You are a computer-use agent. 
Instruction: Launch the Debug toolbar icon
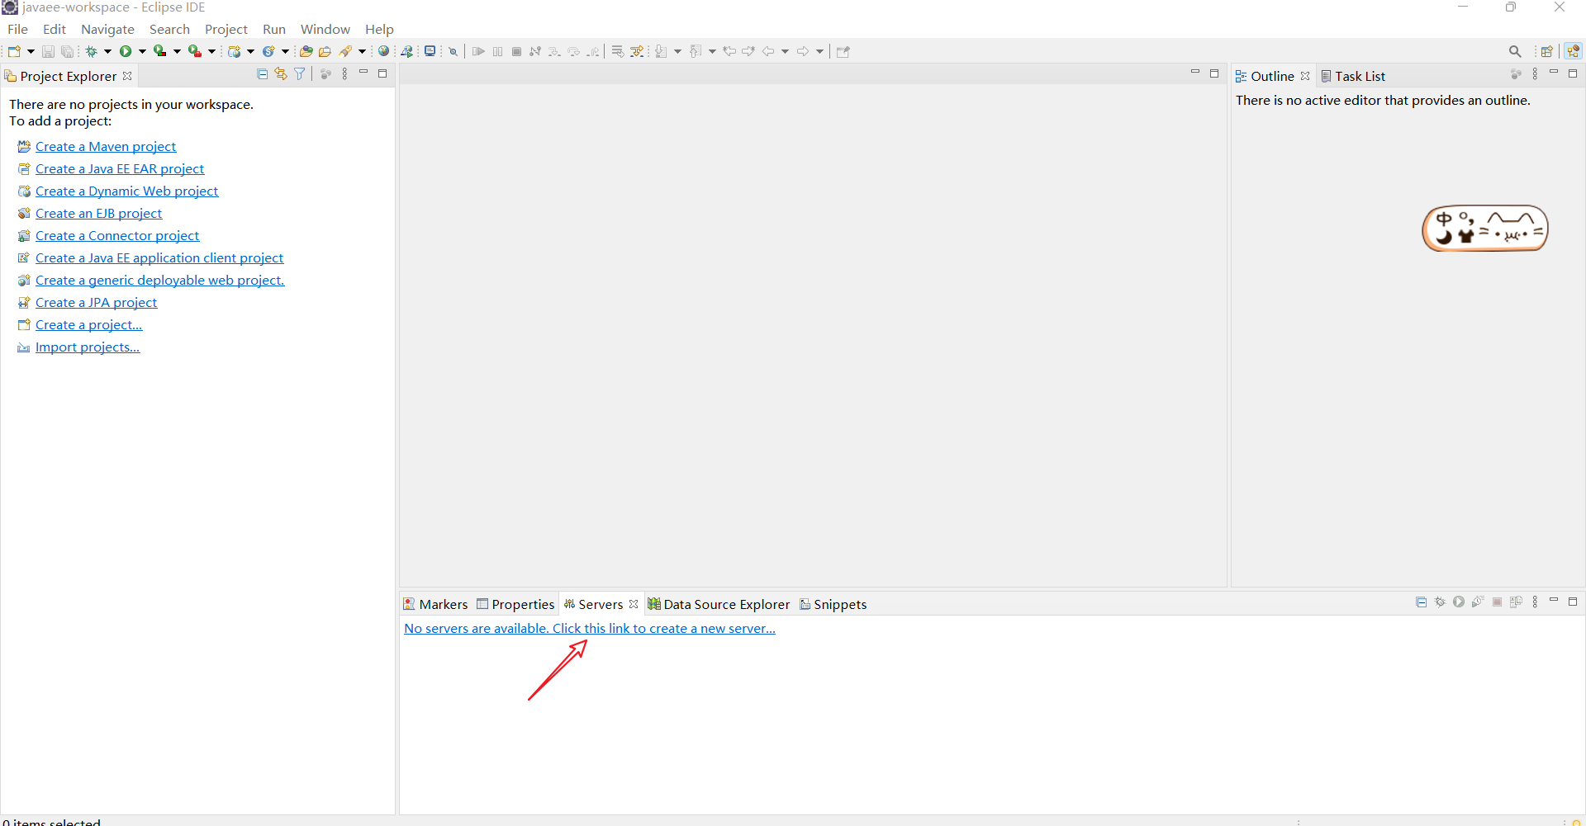tap(91, 50)
